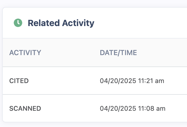Image resolution: width=187 pixels, height=127 pixels.
Task: Click the ACTIVITY column header
Action: (x=25, y=53)
